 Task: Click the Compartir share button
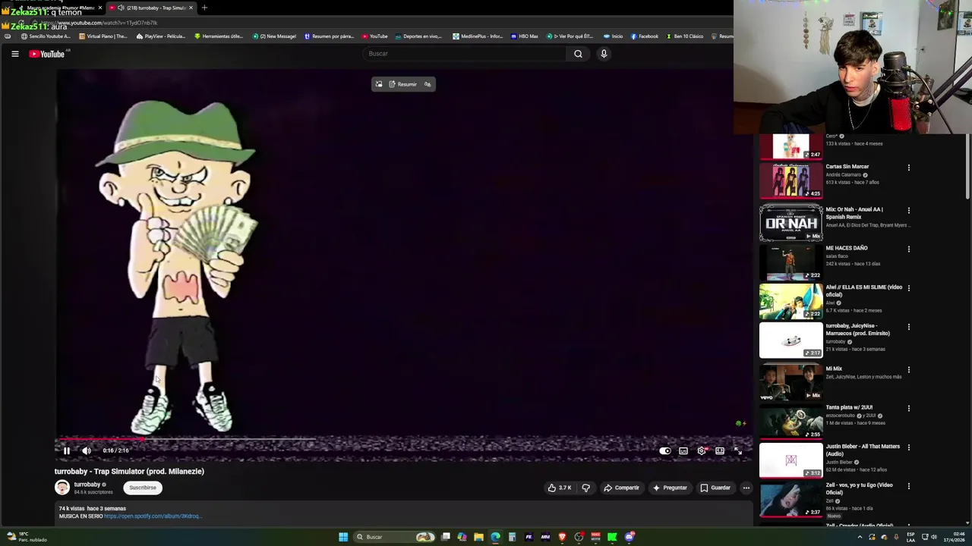pyautogui.click(x=621, y=488)
